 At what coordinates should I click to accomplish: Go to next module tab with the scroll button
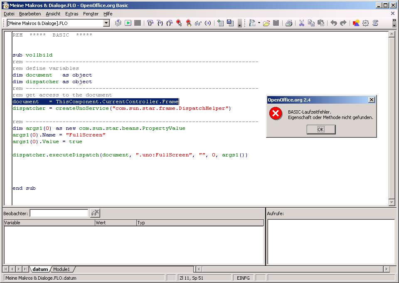19,269
